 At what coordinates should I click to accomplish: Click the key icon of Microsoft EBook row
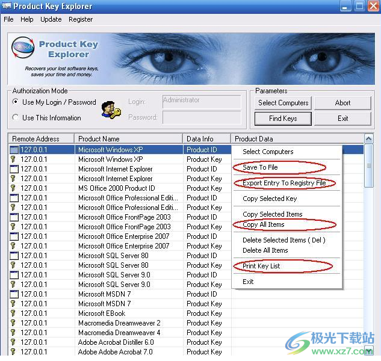(x=13, y=313)
